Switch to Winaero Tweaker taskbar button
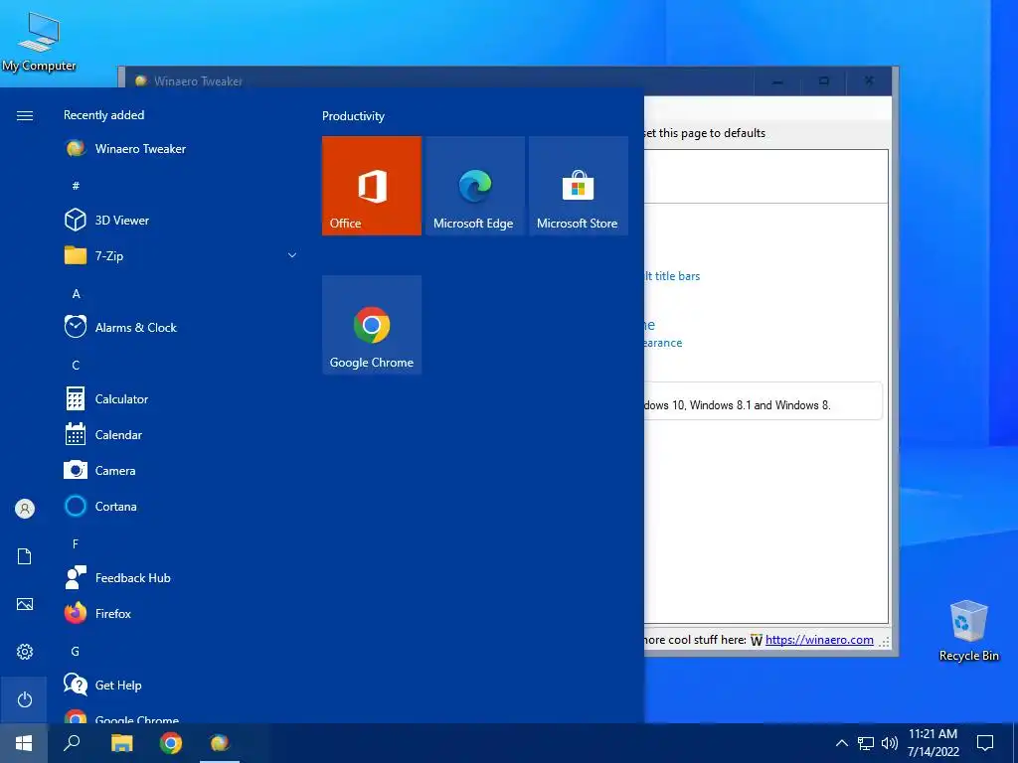 tap(220, 743)
